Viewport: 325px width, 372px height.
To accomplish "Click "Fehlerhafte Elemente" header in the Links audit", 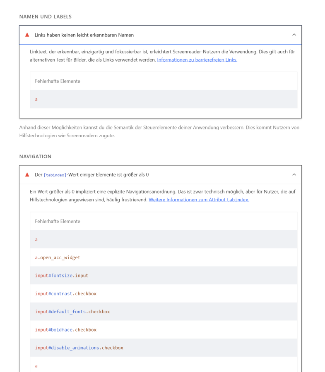I will (x=58, y=81).
